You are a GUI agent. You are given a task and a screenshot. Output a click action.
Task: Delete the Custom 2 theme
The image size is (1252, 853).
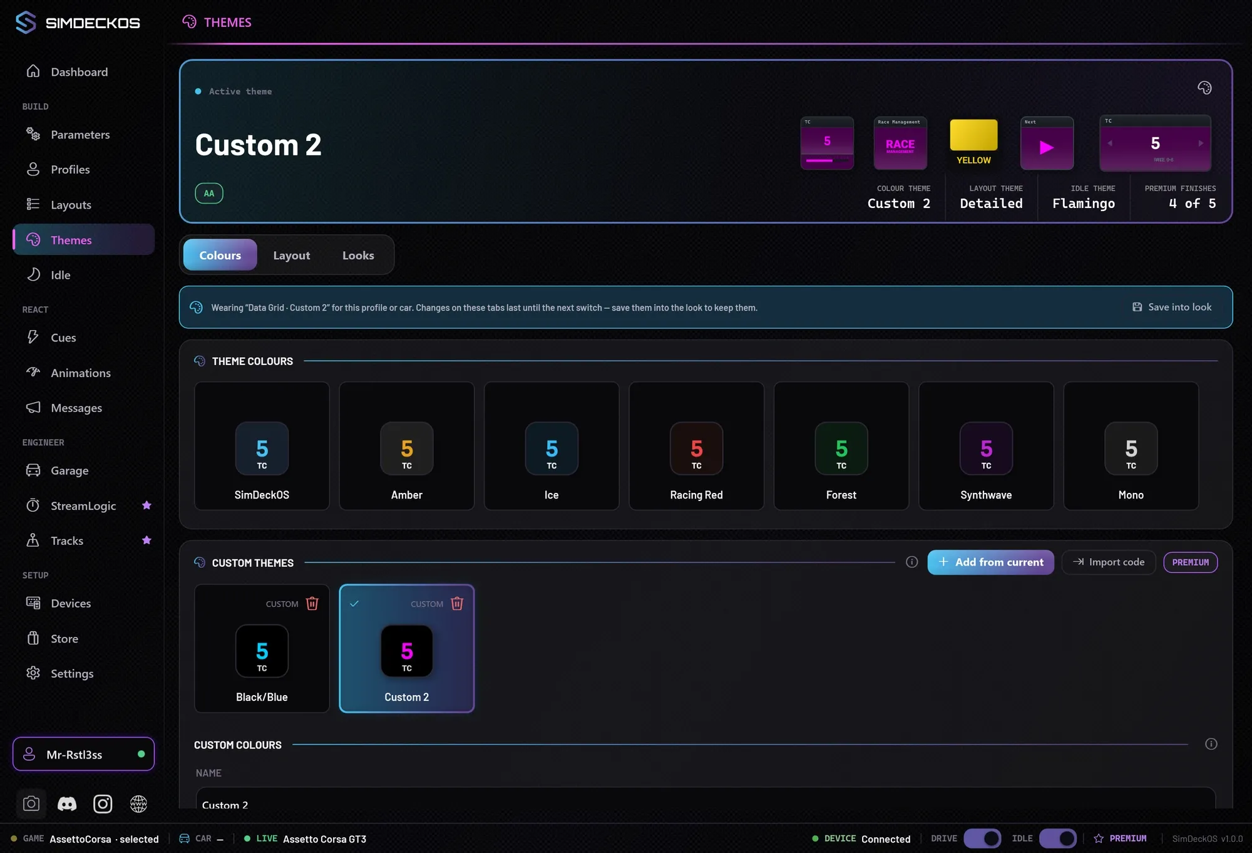pyautogui.click(x=457, y=603)
